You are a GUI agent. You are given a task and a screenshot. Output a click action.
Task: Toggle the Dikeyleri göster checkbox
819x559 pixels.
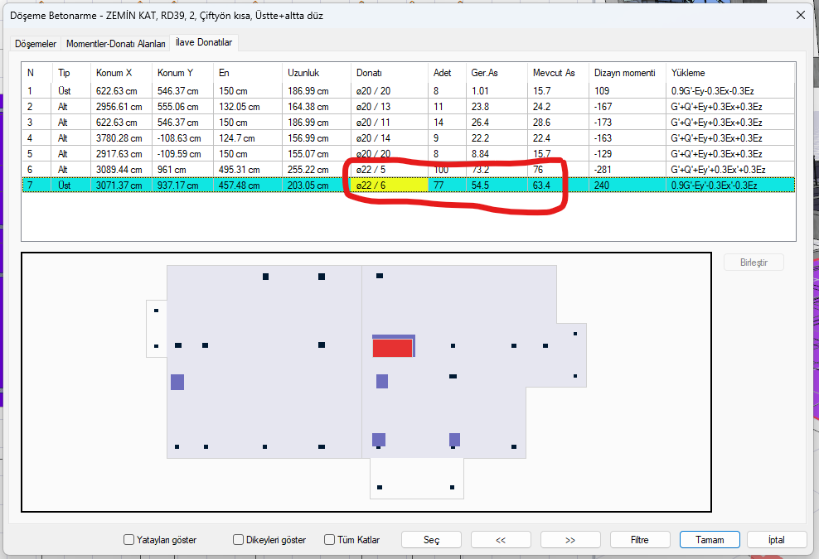click(239, 540)
